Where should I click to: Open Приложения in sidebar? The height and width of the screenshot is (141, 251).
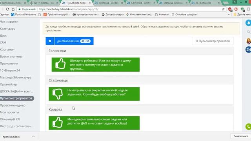click(9, 63)
